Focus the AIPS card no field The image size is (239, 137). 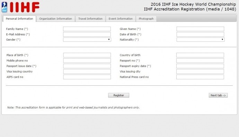click(x=87, y=77)
